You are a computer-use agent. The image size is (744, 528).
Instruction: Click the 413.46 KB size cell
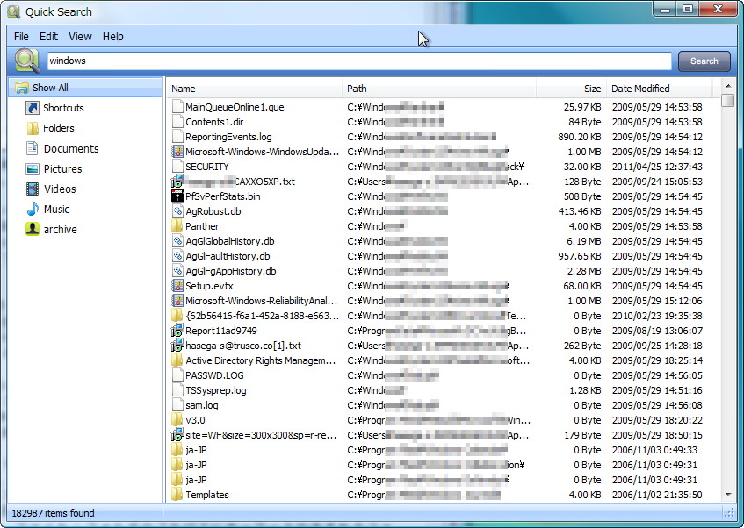pos(580,211)
